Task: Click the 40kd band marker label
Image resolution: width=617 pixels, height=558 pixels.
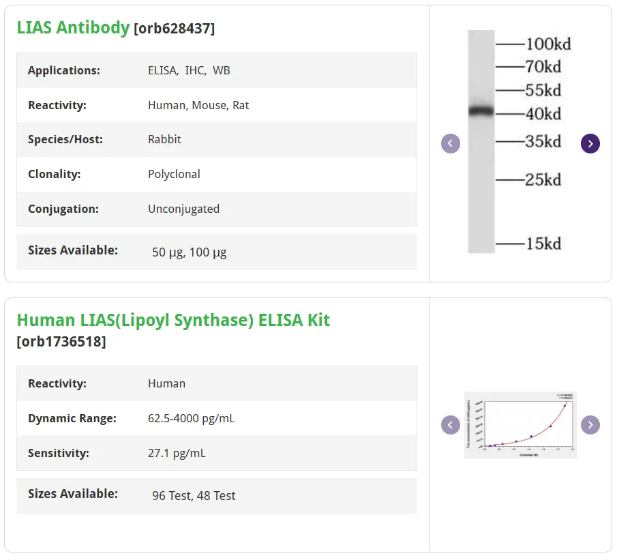Action: pos(543,114)
